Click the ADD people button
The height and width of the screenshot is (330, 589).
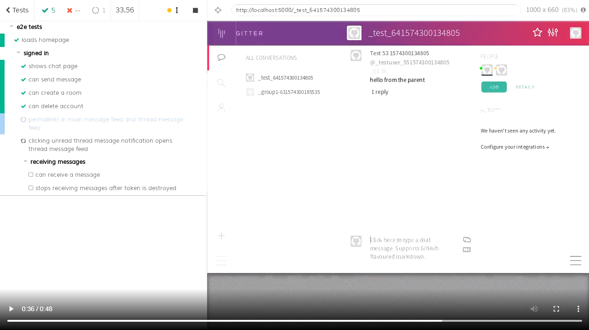(494, 87)
